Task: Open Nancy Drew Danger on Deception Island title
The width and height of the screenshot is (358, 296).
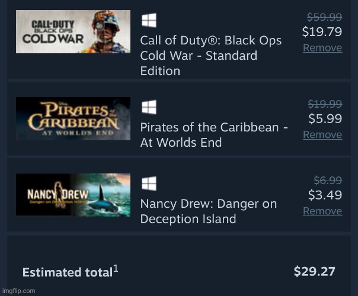Action: pyautogui.click(x=209, y=211)
